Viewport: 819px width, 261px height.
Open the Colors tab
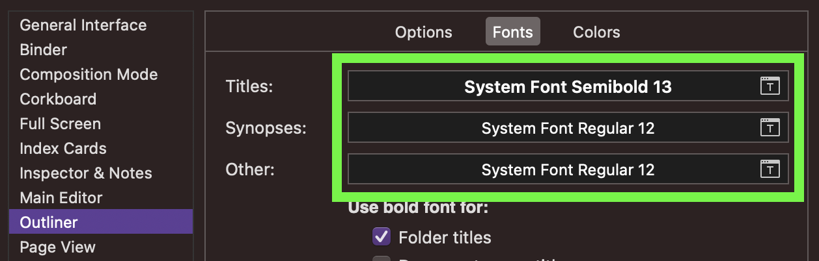click(x=596, y=32)
